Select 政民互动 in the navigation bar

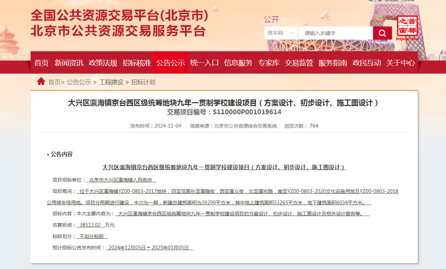[x=367, y=63]
